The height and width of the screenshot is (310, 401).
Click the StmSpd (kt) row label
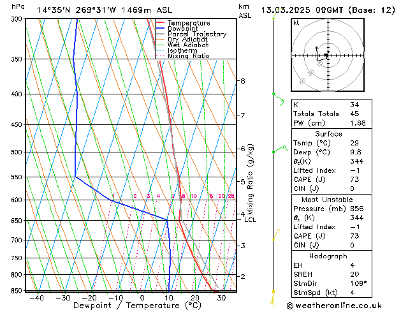(316, 293)
